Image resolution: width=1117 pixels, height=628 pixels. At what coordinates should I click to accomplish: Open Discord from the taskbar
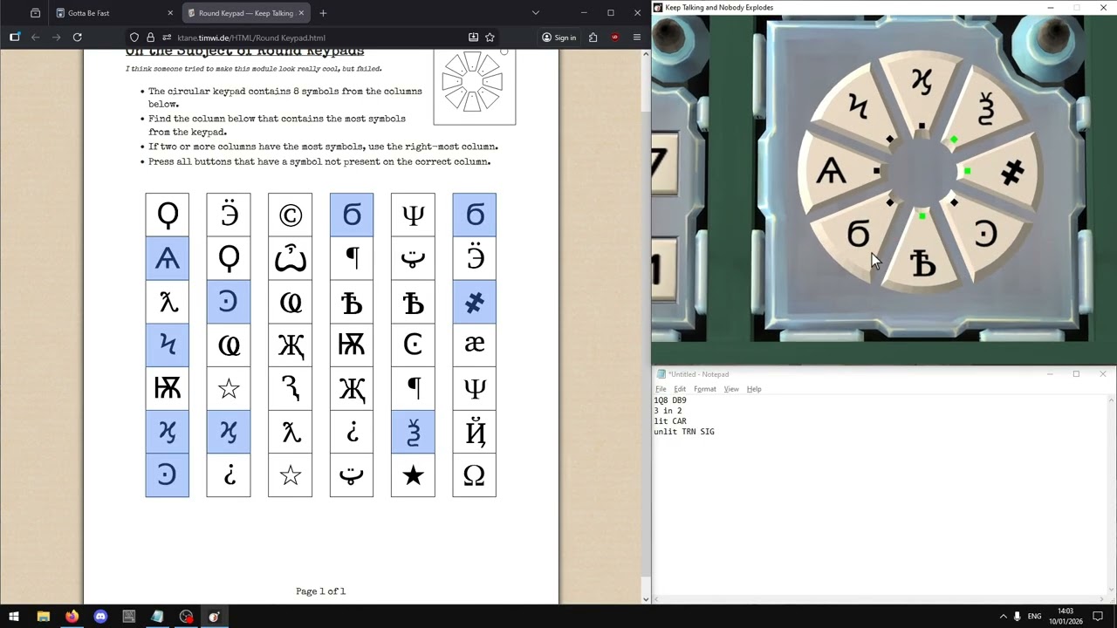[100, 617]
